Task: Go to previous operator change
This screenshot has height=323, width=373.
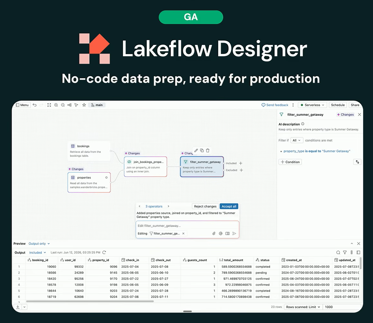Action: (x=140, y=206)
